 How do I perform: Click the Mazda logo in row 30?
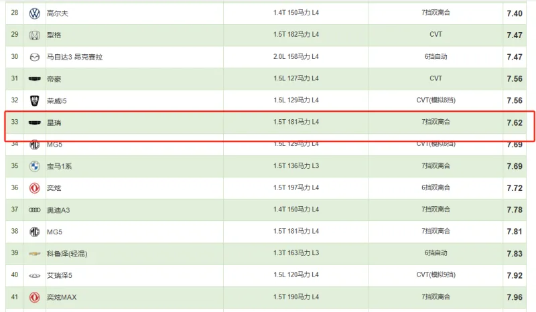[34, 57]
